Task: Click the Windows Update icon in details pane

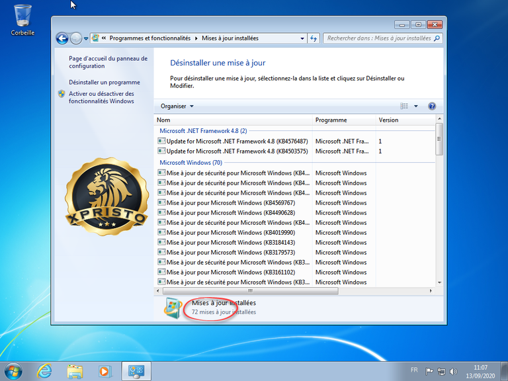Action: [173, 308]
